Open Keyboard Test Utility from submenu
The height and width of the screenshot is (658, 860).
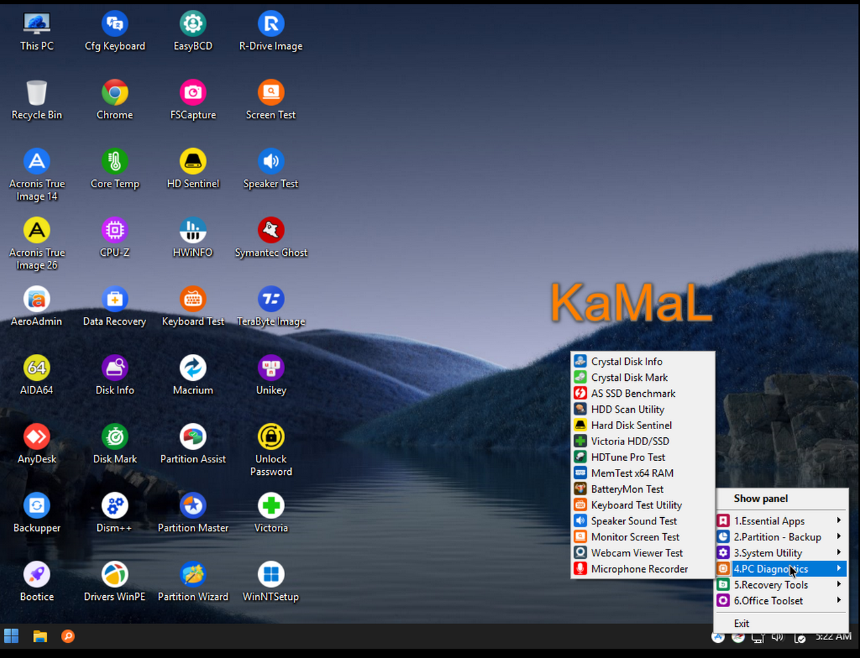tap(643, 505)
